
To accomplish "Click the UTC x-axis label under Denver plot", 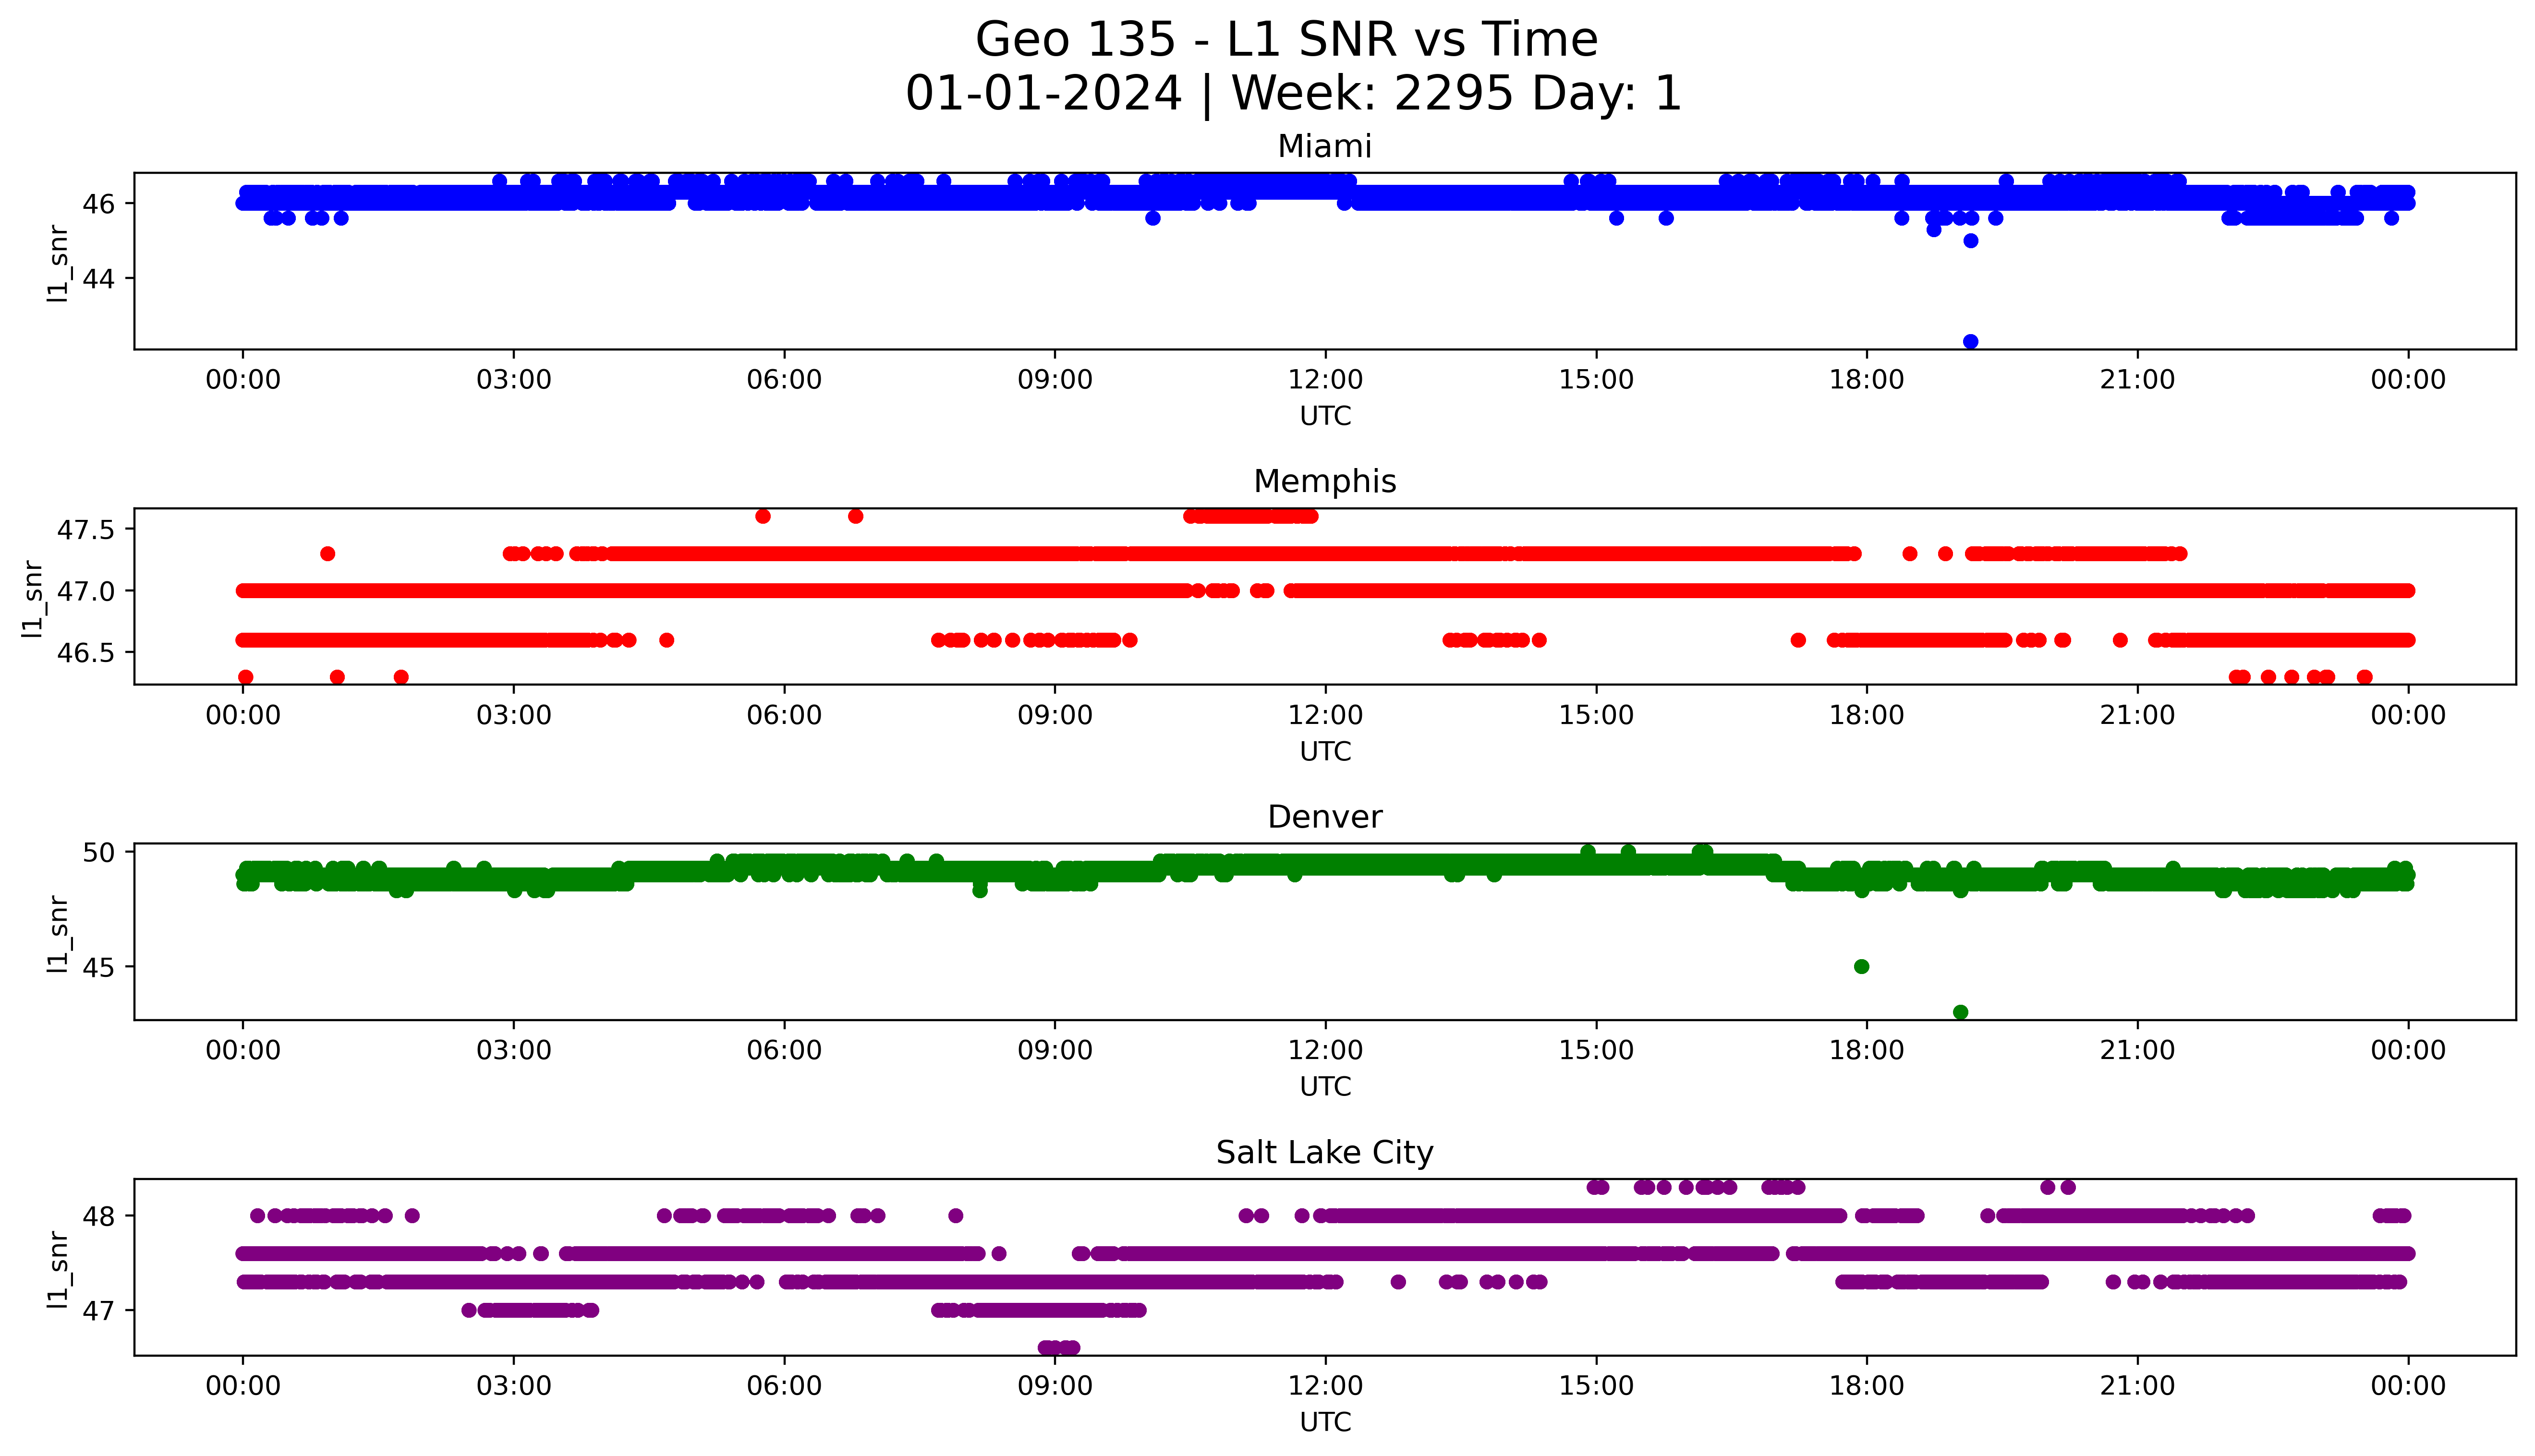I will [1325, 1086].
